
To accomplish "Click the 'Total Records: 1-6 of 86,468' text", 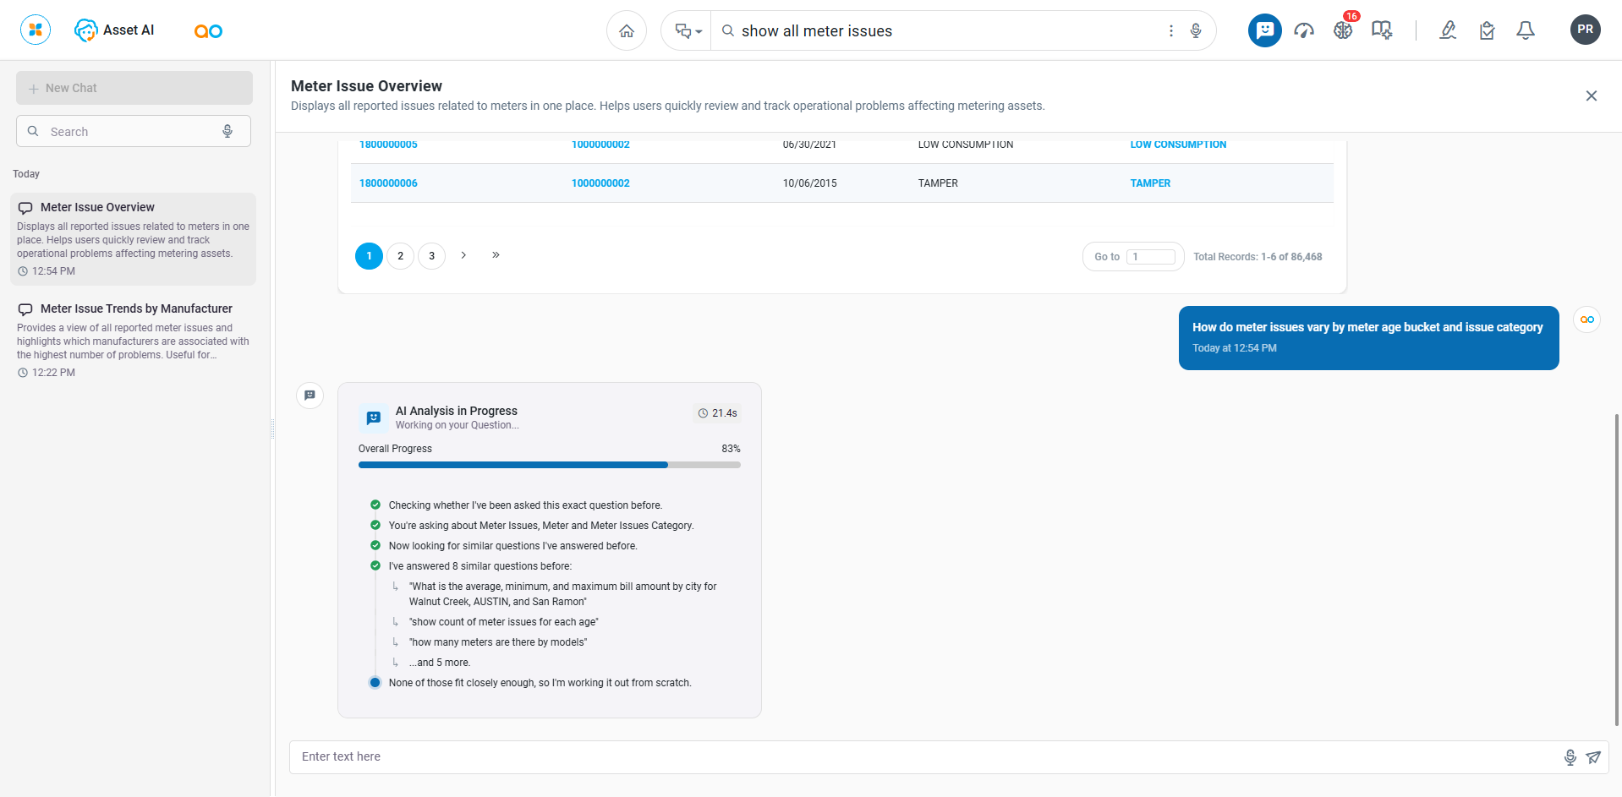I will tap(1258, 257).
